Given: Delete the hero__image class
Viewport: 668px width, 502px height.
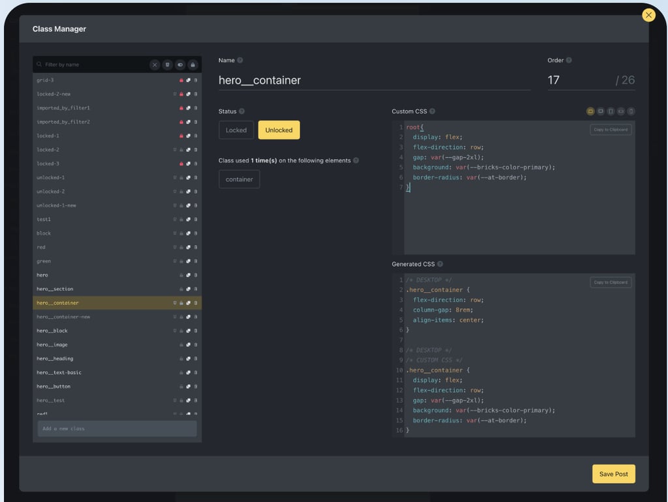Looking at the screenshot, I should point(196,345).
